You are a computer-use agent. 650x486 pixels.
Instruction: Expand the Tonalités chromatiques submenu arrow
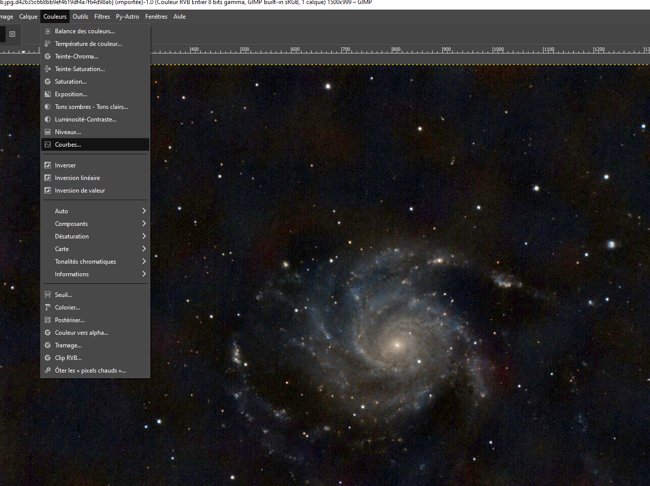coord(144,262)
